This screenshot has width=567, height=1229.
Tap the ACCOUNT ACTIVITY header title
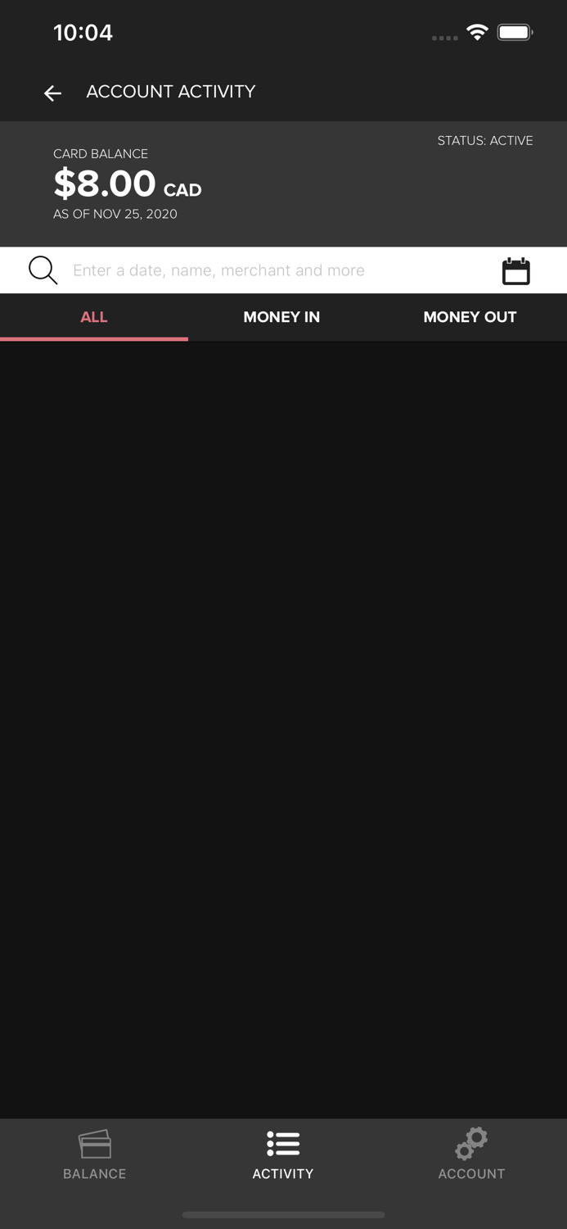click(171, 92)
